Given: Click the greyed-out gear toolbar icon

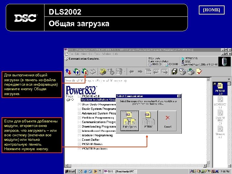Looking at the screenshot, I should click(x=93, y=72).
